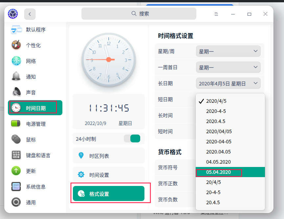Select short date format 20.4.5
The width and height of the screenshot is (284, 219).
[230, 202]
